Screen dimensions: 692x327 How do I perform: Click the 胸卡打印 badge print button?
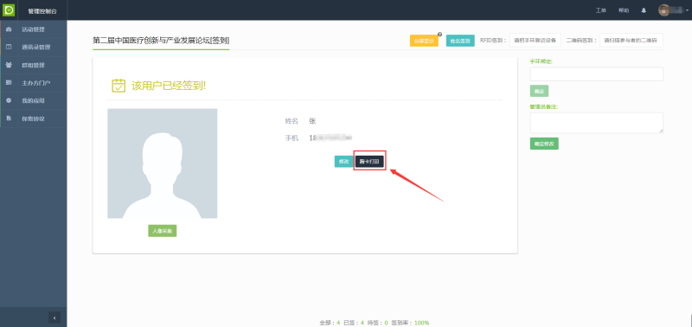click(369, 162)
